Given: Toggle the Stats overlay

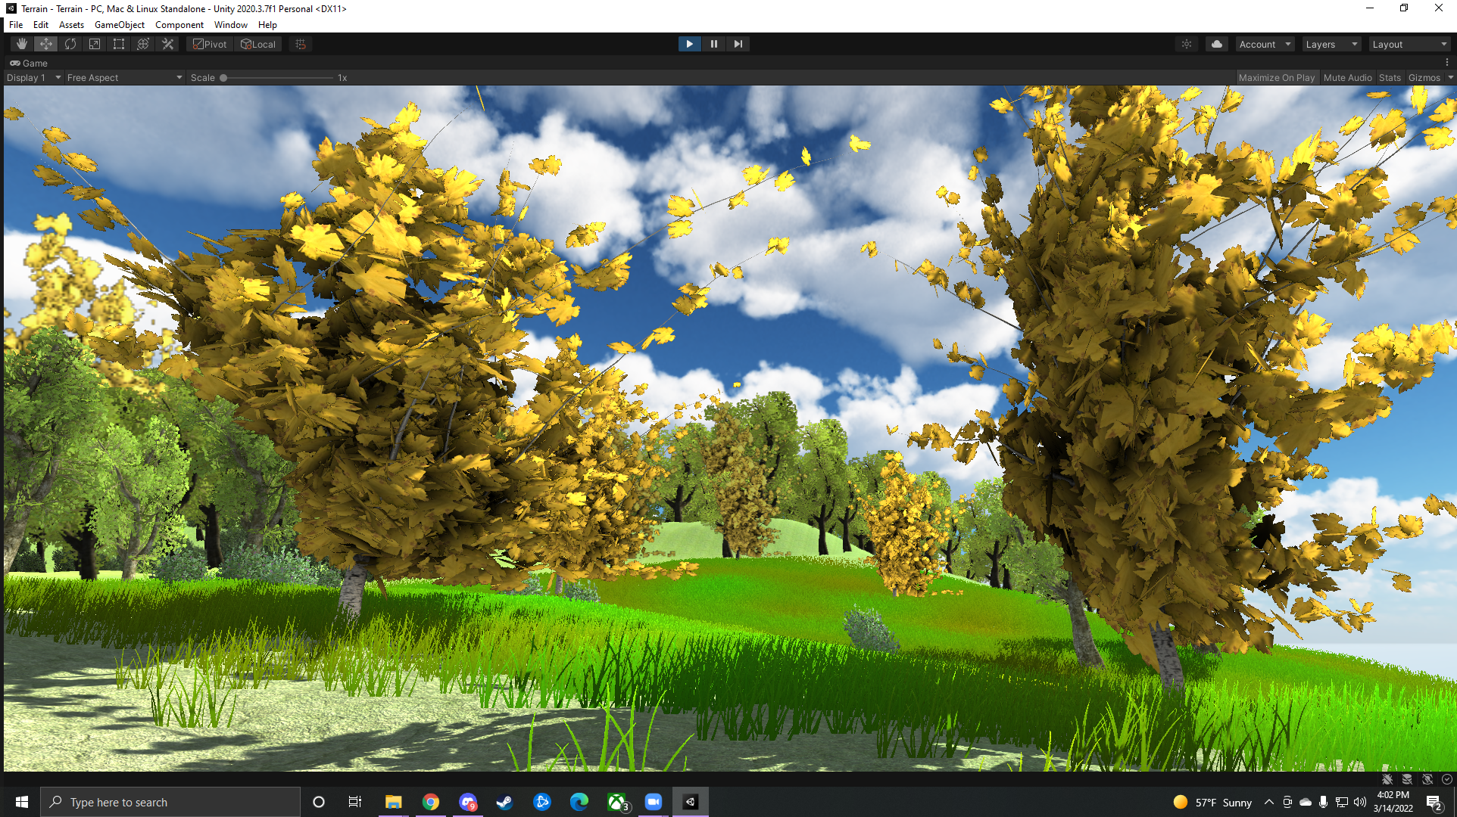Looking at the screenshot, I should pyautogui.click(x=1390, y=77).
